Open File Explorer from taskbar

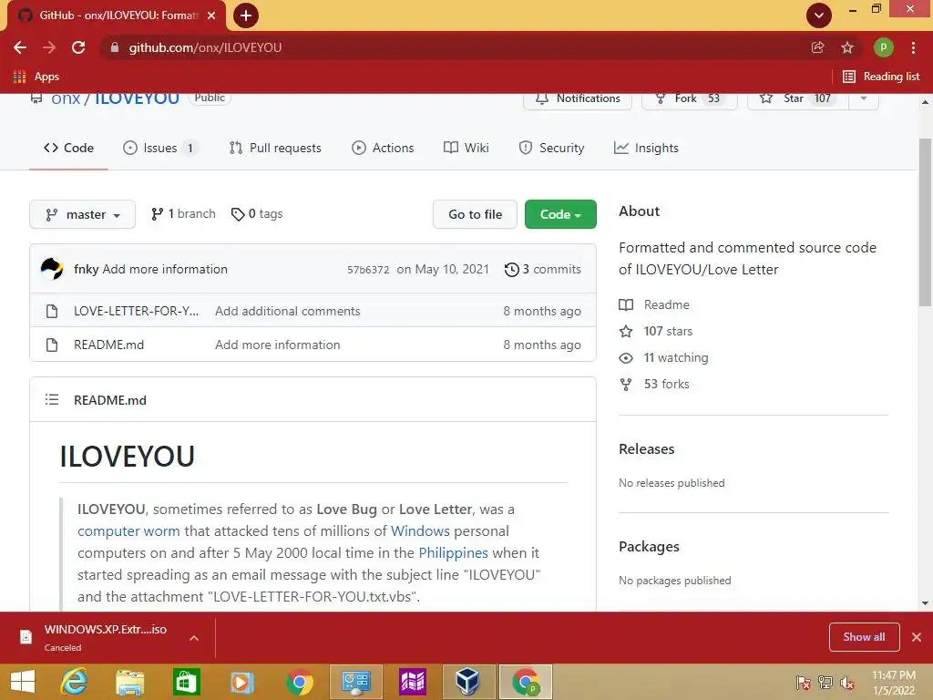pyautogui.click(x=129, y=682)
